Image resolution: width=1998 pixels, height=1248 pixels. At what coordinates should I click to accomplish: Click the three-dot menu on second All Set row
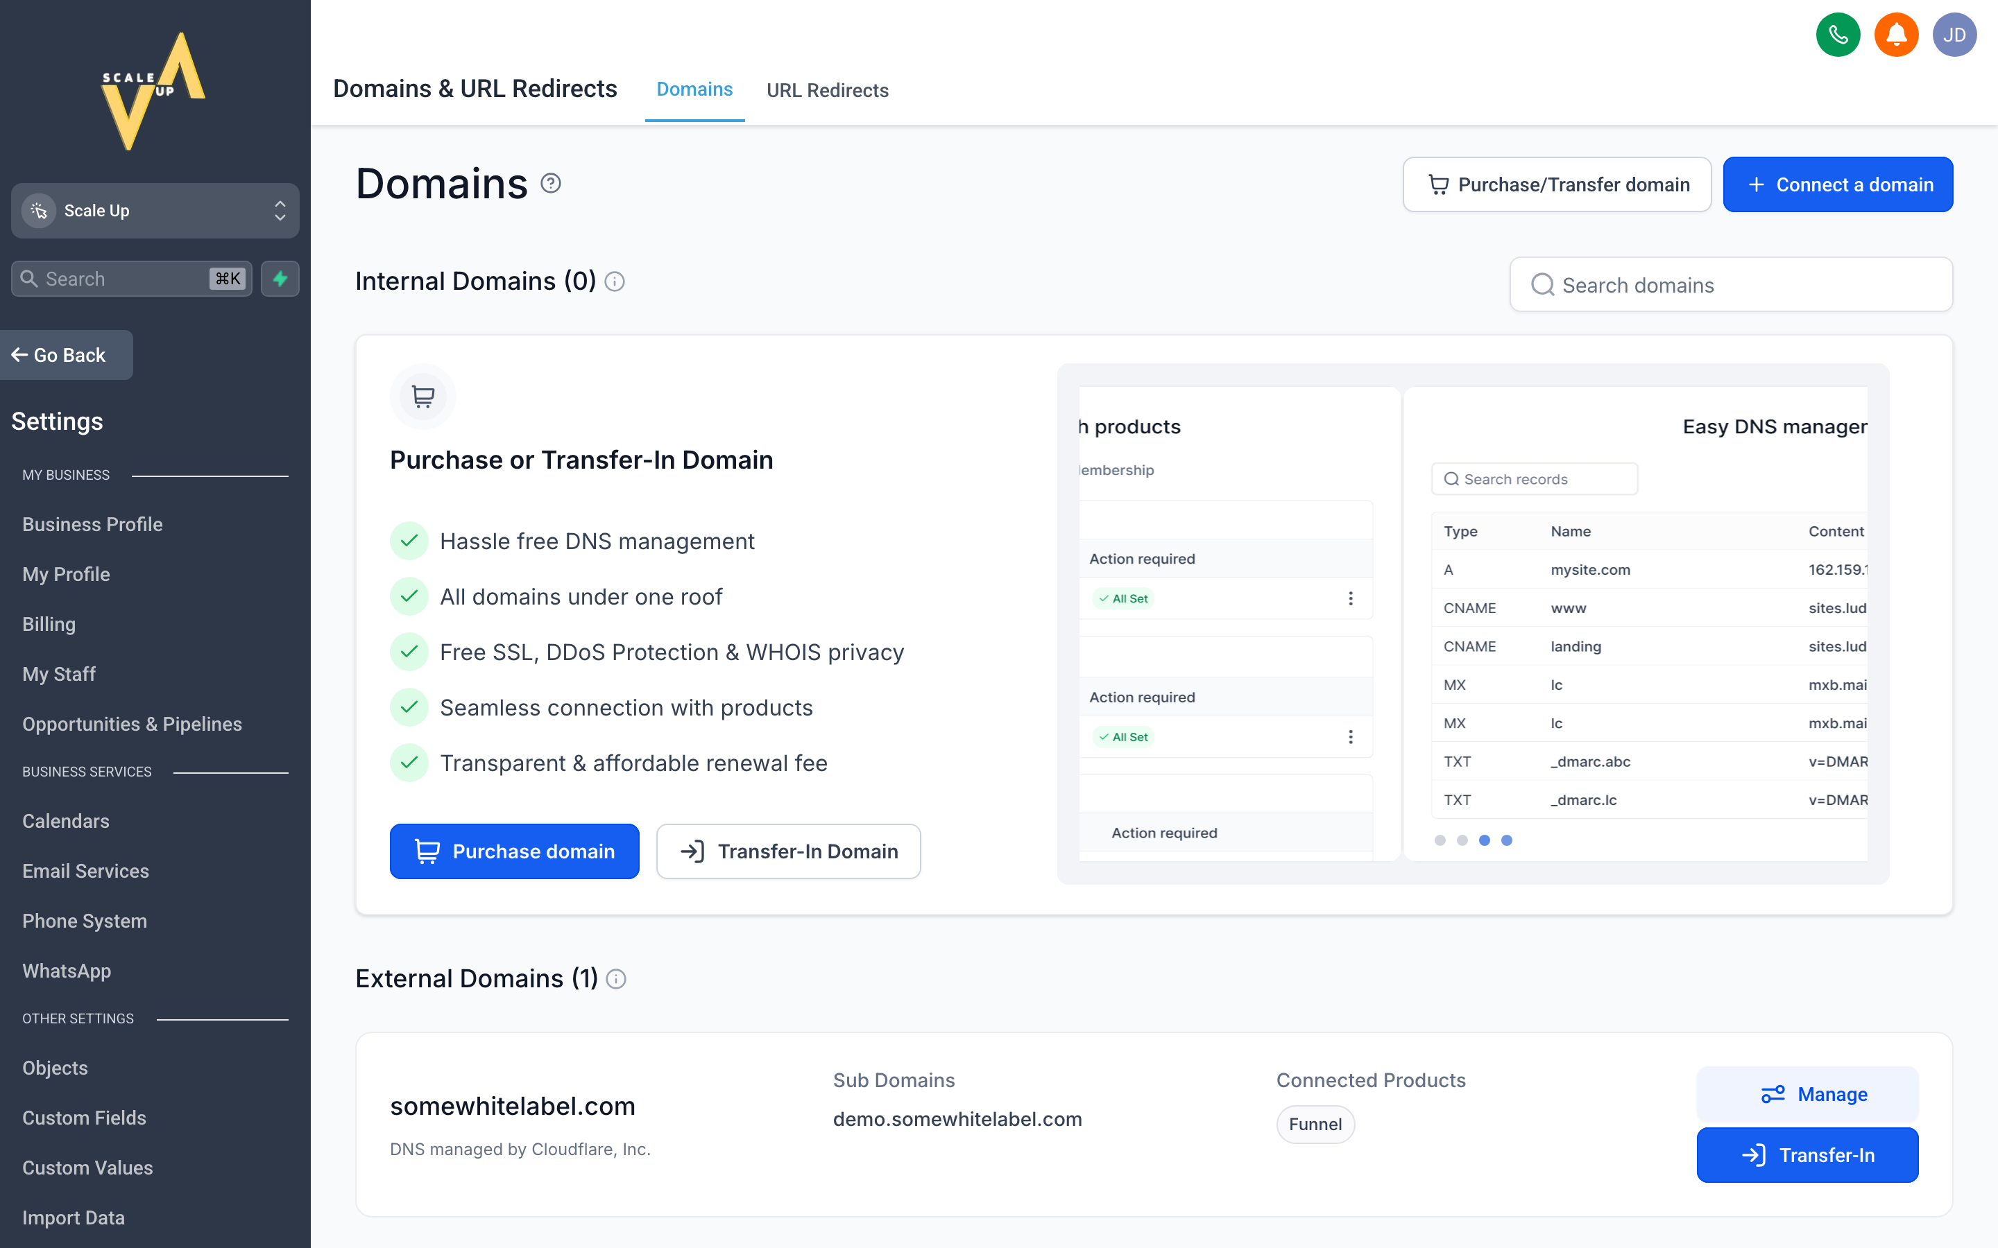point(1351,737)
